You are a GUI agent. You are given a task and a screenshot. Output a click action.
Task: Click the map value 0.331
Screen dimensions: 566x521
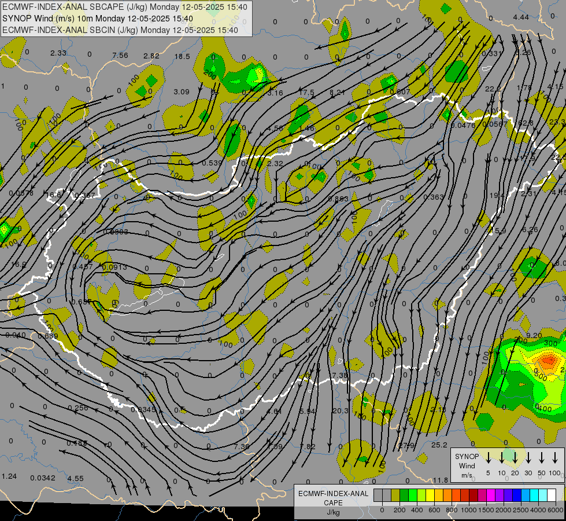491,54
